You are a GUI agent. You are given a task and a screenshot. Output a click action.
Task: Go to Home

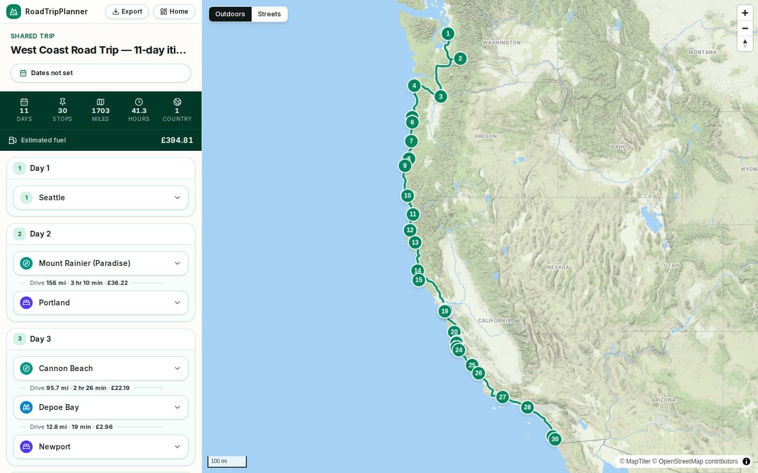[174, 12]
